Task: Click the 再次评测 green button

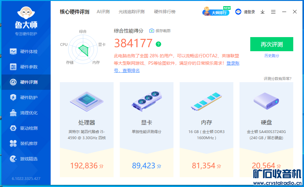Action: tap(272, 44)
